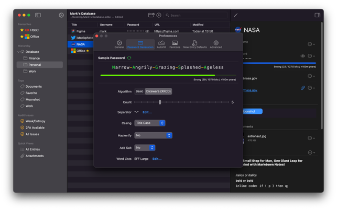Switch to General preferences tab
Viewport: 337px width, 210px height.
point(119,44)
